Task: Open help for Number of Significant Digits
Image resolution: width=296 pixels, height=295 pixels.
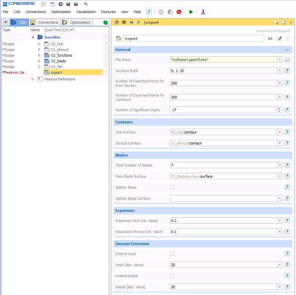Action: (287, 110)
